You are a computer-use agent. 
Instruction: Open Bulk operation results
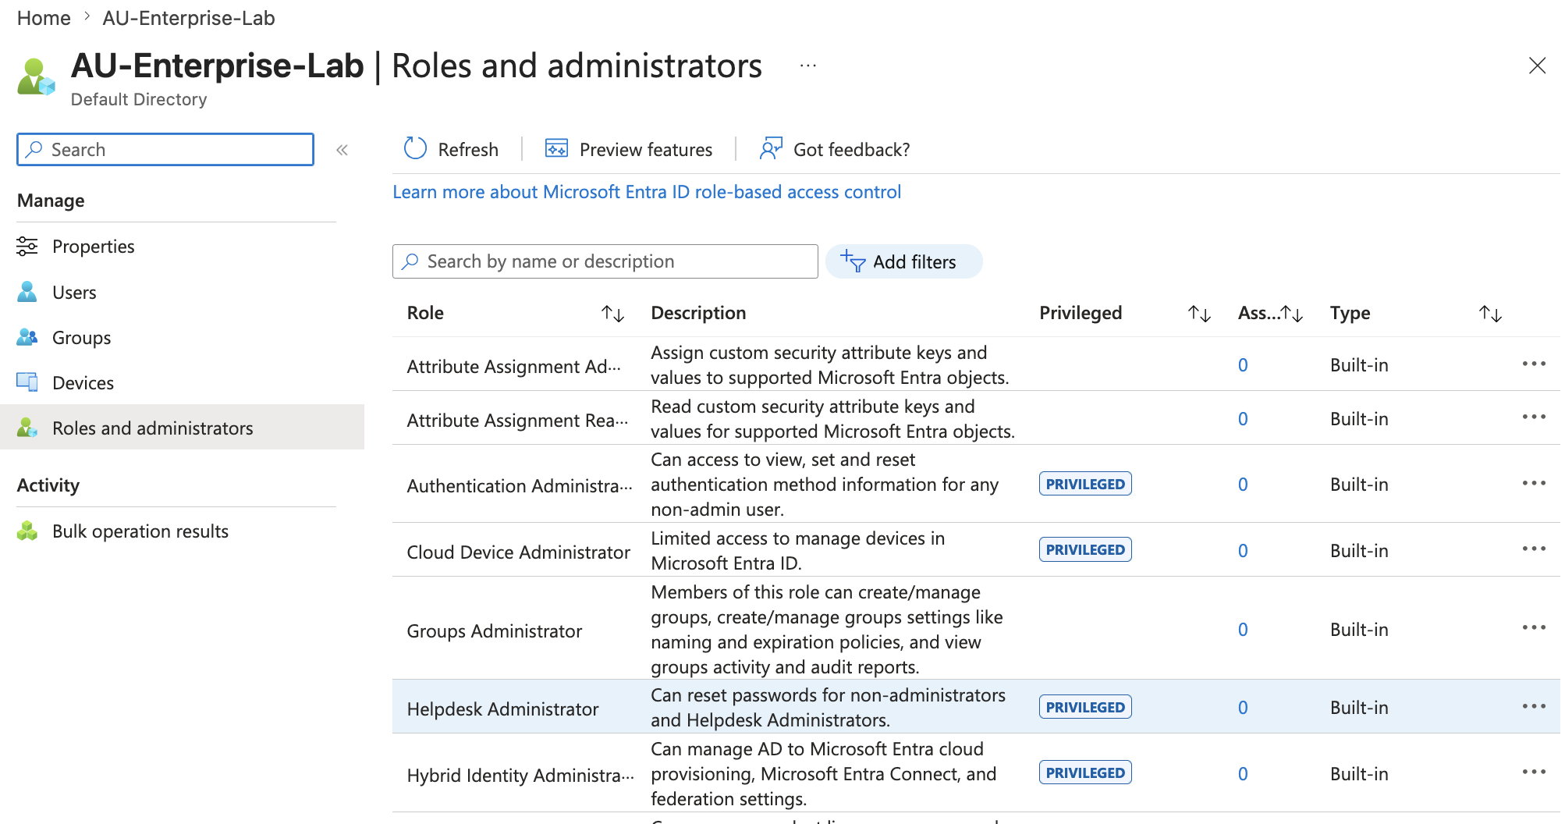coord(140,531)
